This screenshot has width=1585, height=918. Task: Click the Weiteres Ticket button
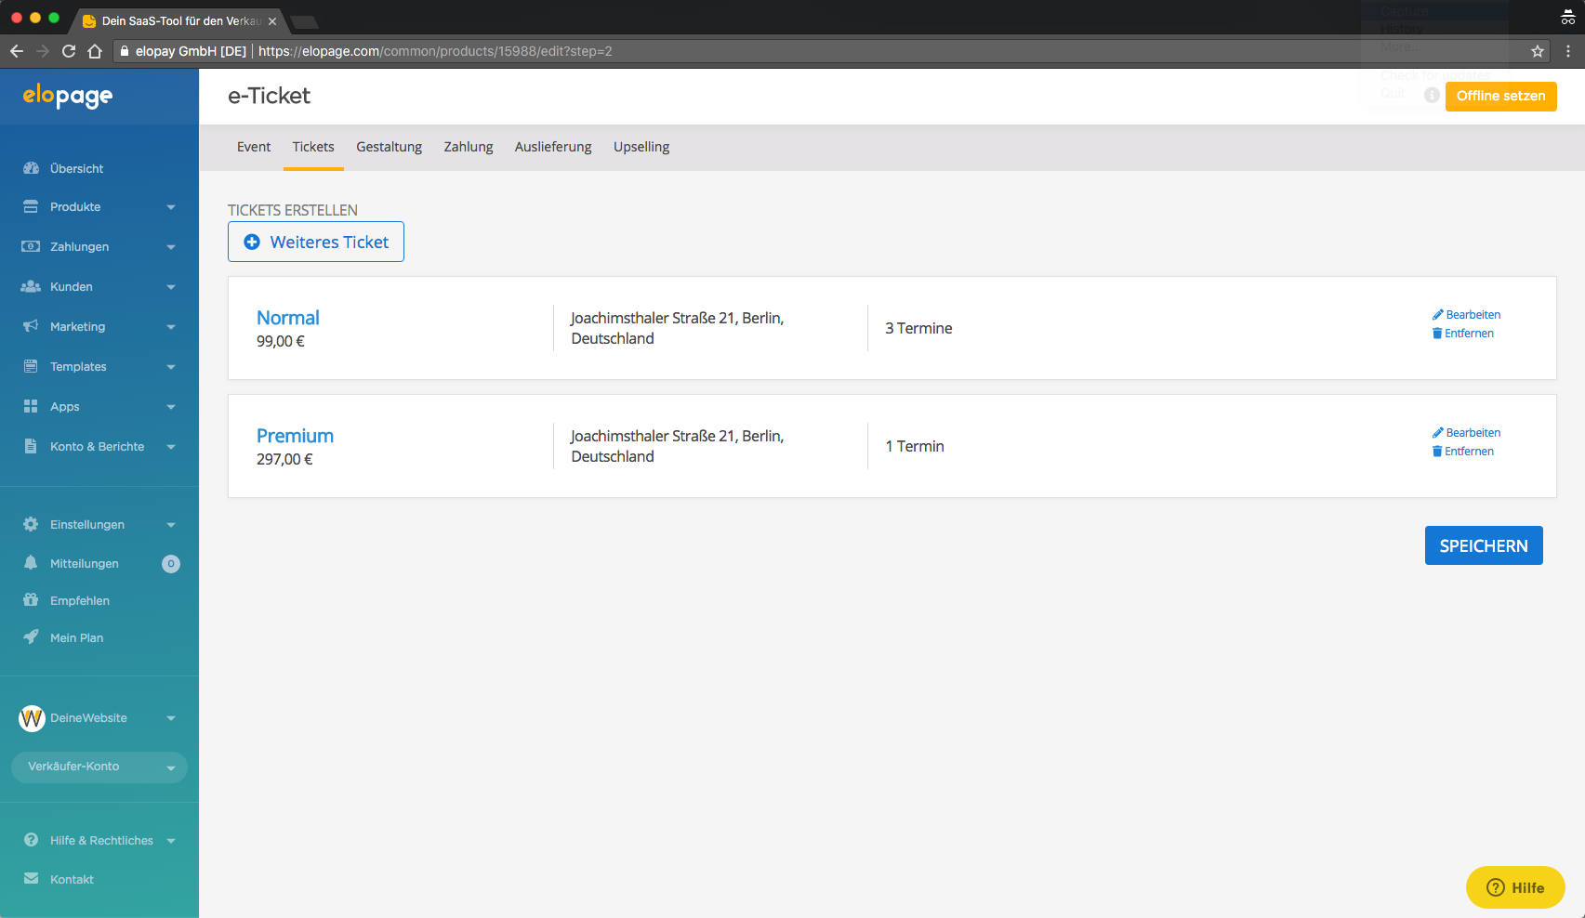point(315,242)
